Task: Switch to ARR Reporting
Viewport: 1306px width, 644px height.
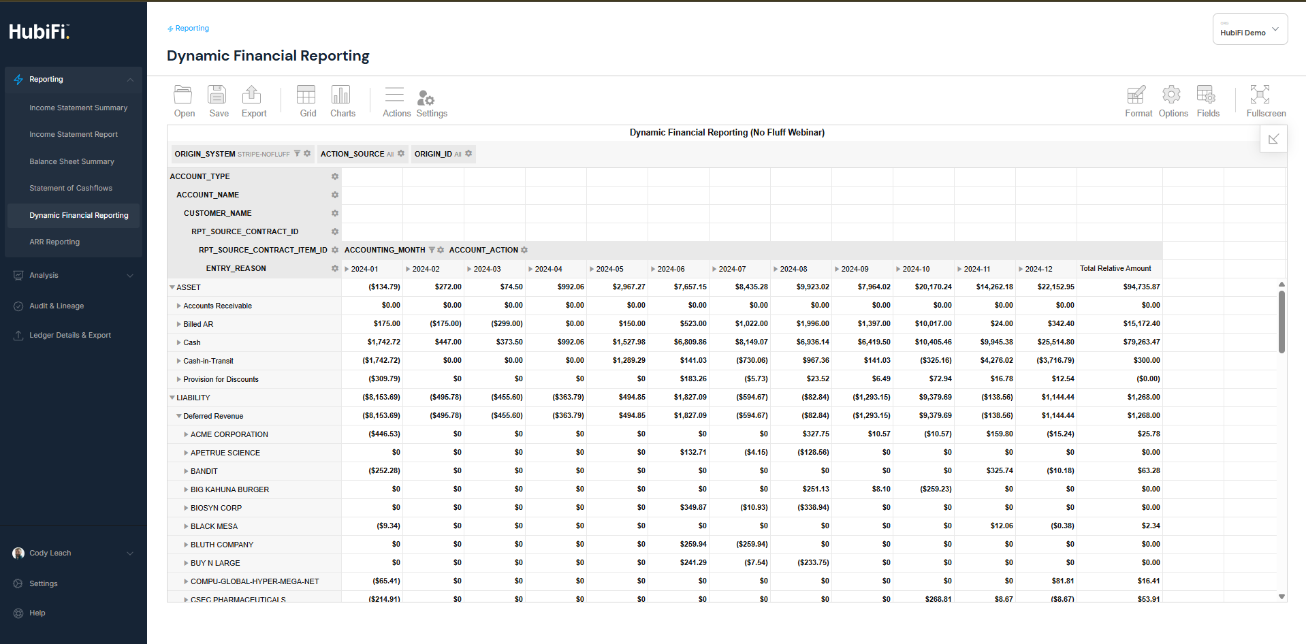Action: click(x=54, y=242)
